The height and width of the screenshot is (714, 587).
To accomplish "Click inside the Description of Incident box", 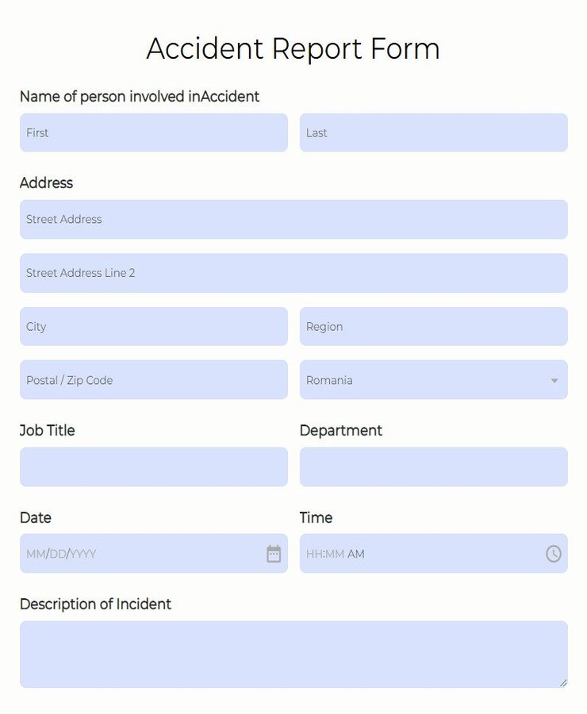I will coord(293,654).
